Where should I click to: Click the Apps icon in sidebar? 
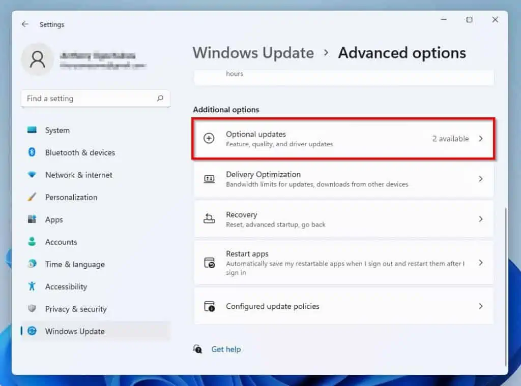(x=32, y=219)
